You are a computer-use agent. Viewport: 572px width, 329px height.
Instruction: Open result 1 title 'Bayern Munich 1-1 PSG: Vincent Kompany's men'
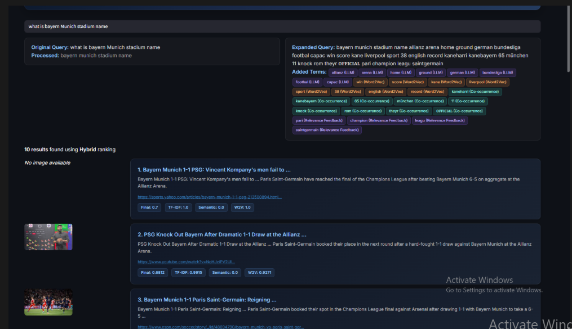click(214, 170)
